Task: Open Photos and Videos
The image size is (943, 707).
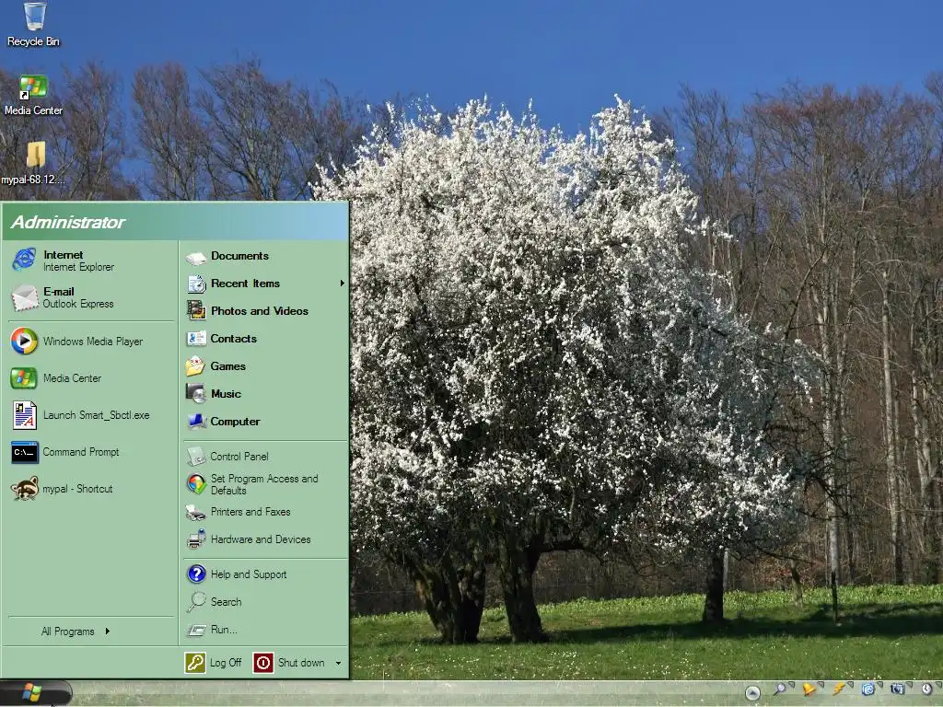Action: pos(265,311)
